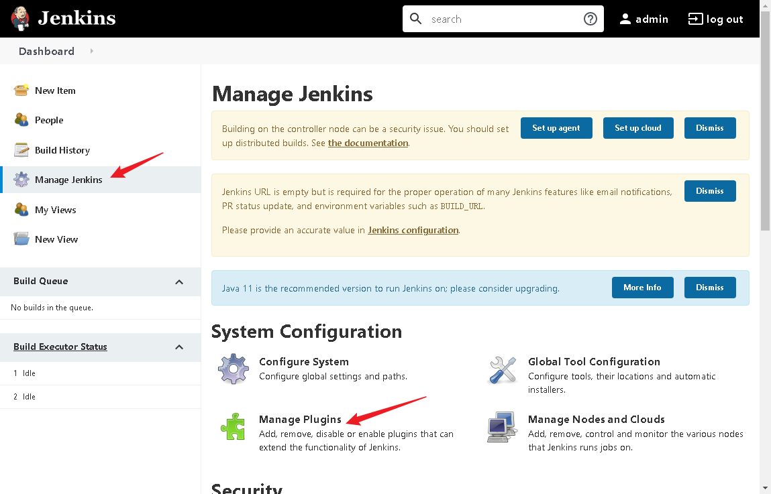Collapse the Build Executor Status panel

point(179,347)
